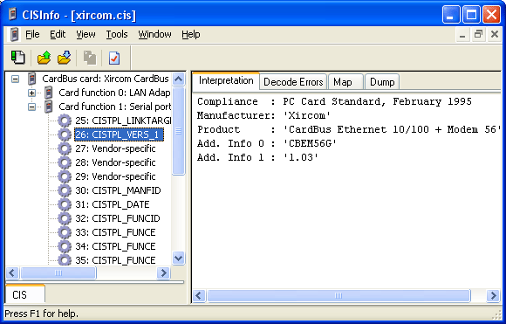506x324 pixels.
Task: Click tree panel scroll right arrow
Action: tap(164, 273)
